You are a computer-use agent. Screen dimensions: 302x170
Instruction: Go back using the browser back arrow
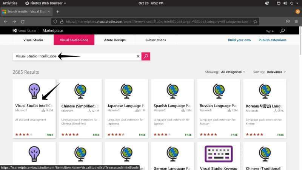6,22
